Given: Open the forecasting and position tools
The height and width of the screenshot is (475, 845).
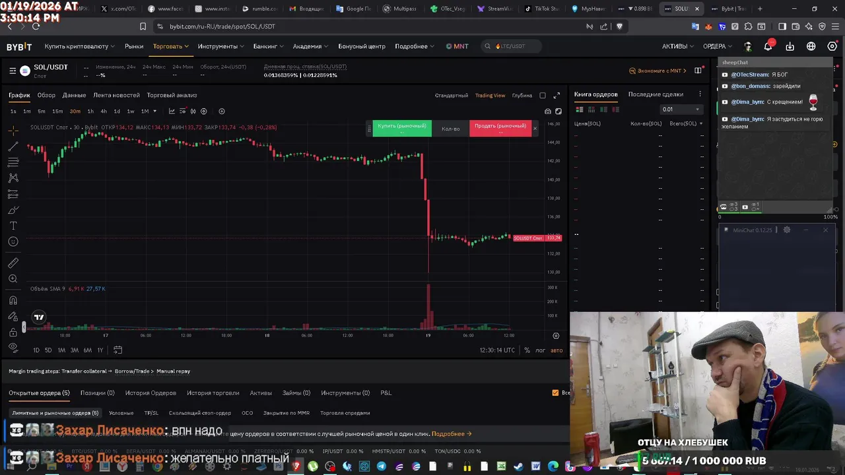Looking at the screenshot, I should 13,194.
